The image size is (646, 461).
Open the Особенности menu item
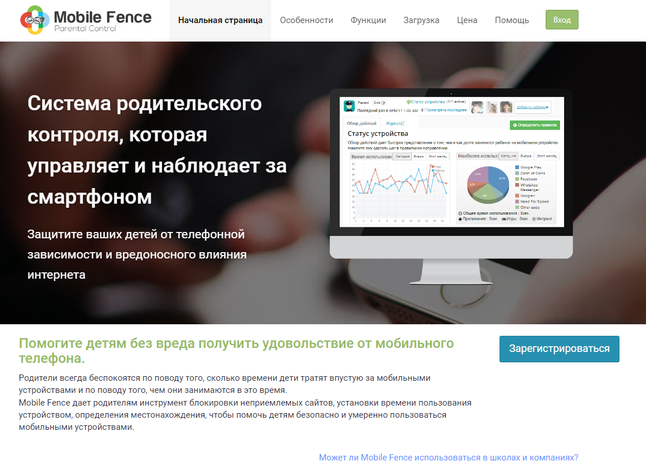pyautogui.click(x=306, y=20)
